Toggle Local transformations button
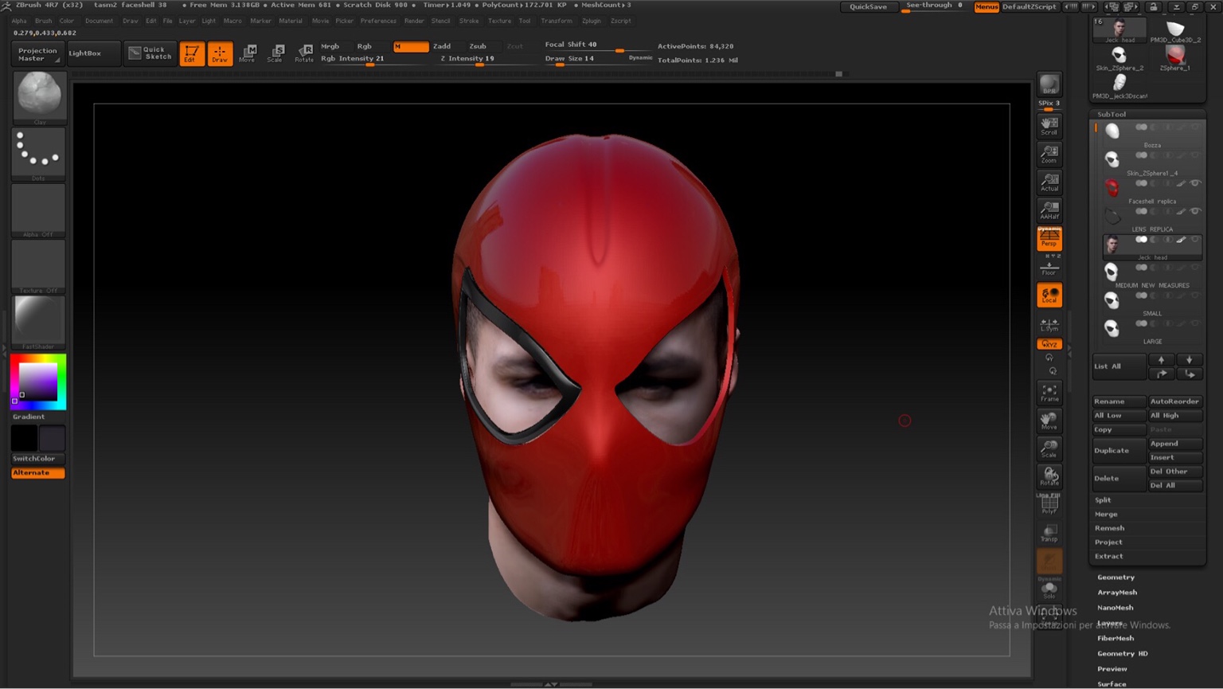Viewport: 1223px width, 689px height. tap(1049, 296)
